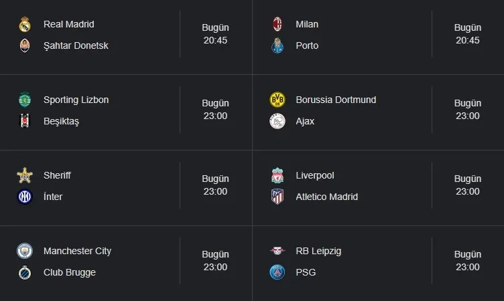
Task: Click the Borussia Dortmund BVB logo
Action: (x=277, y=100)
